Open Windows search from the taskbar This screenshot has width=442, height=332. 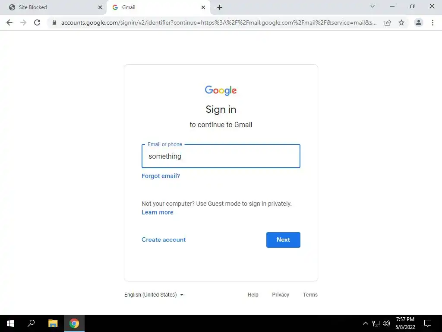click(x=31, y=323)
